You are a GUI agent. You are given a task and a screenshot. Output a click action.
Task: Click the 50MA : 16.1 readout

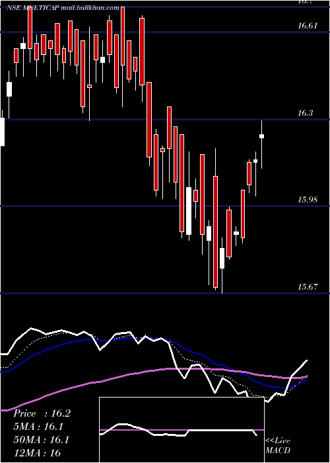tap(41, 440)
